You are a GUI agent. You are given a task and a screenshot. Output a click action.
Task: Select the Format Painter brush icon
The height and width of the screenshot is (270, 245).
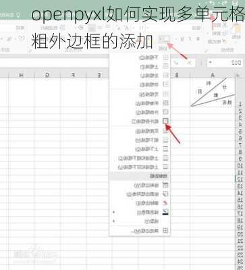224,41
